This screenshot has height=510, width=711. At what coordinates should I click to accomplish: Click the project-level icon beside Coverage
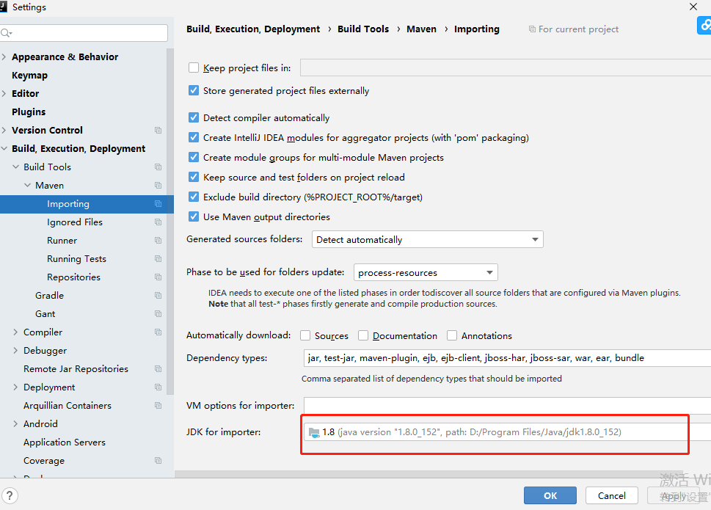pyautogui.click(x=158, y=461)
